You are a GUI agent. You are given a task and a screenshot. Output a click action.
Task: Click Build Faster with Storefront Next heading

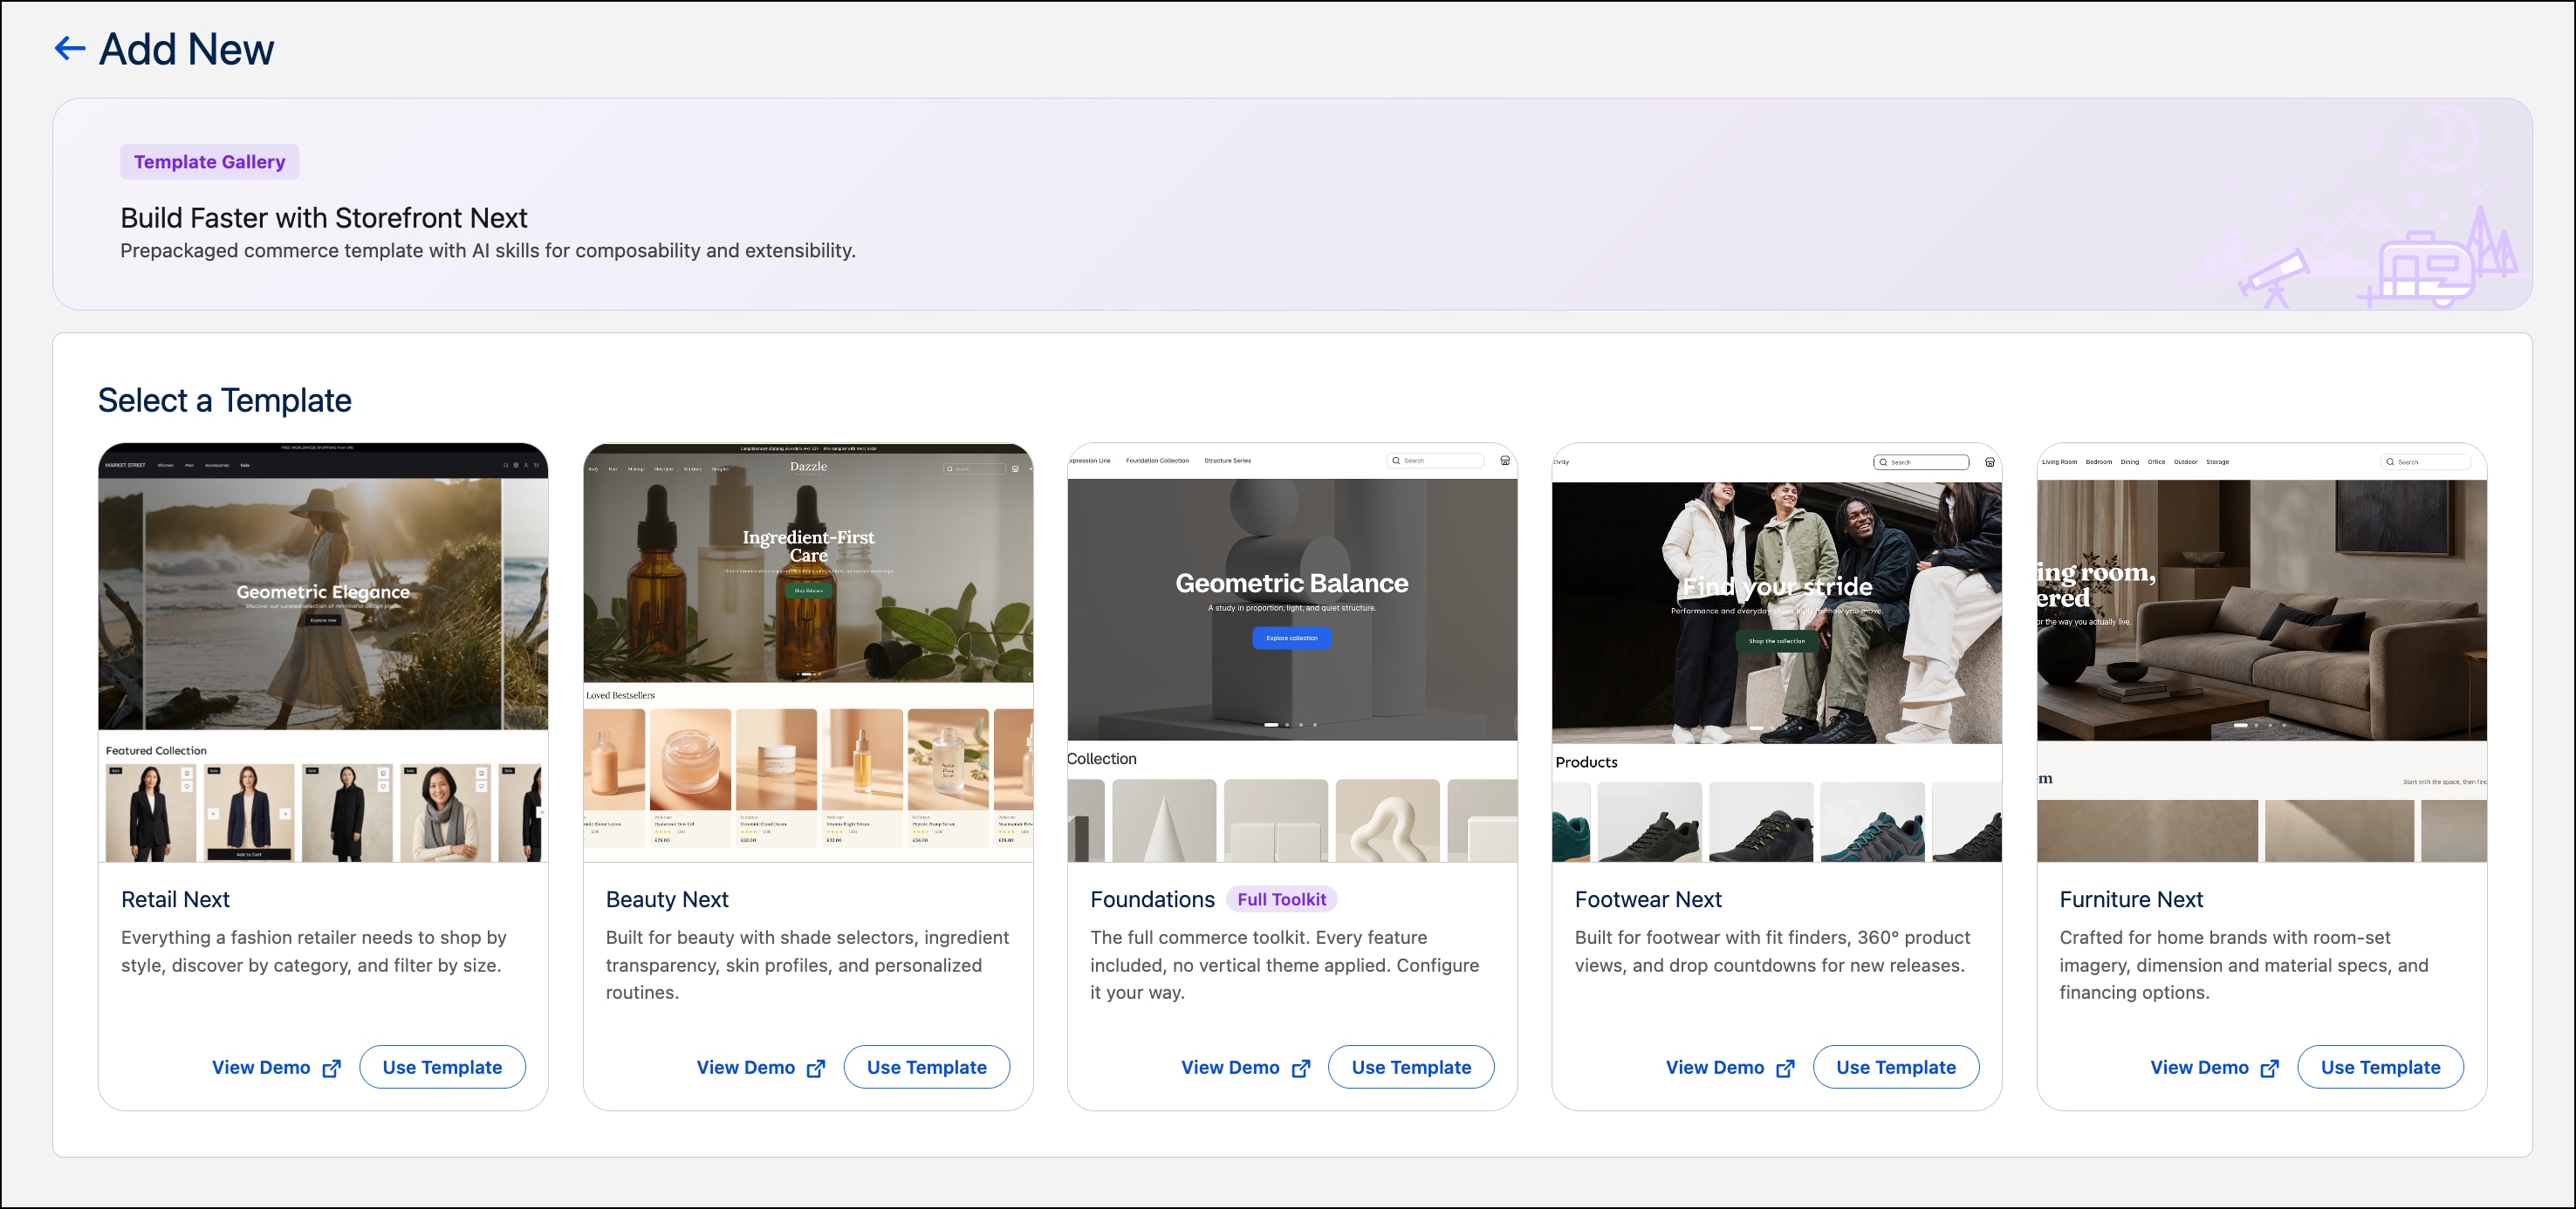coord(324,218)
